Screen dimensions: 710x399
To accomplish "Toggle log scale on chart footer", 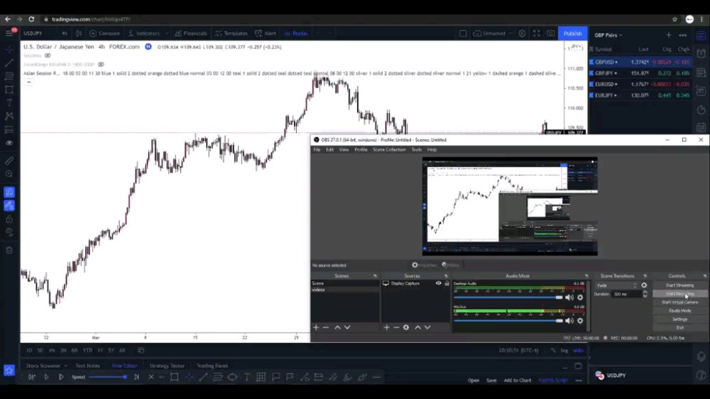I will pos(564,350).
